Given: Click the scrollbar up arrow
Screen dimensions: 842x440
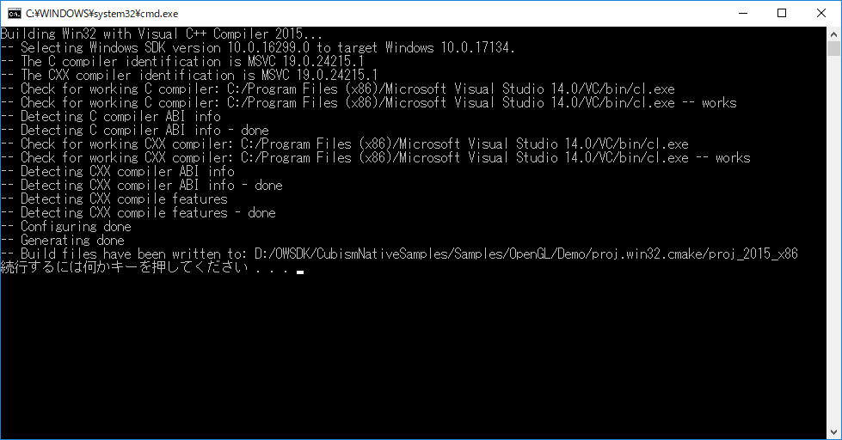Looking at the screenshot, I should (833, 34).
